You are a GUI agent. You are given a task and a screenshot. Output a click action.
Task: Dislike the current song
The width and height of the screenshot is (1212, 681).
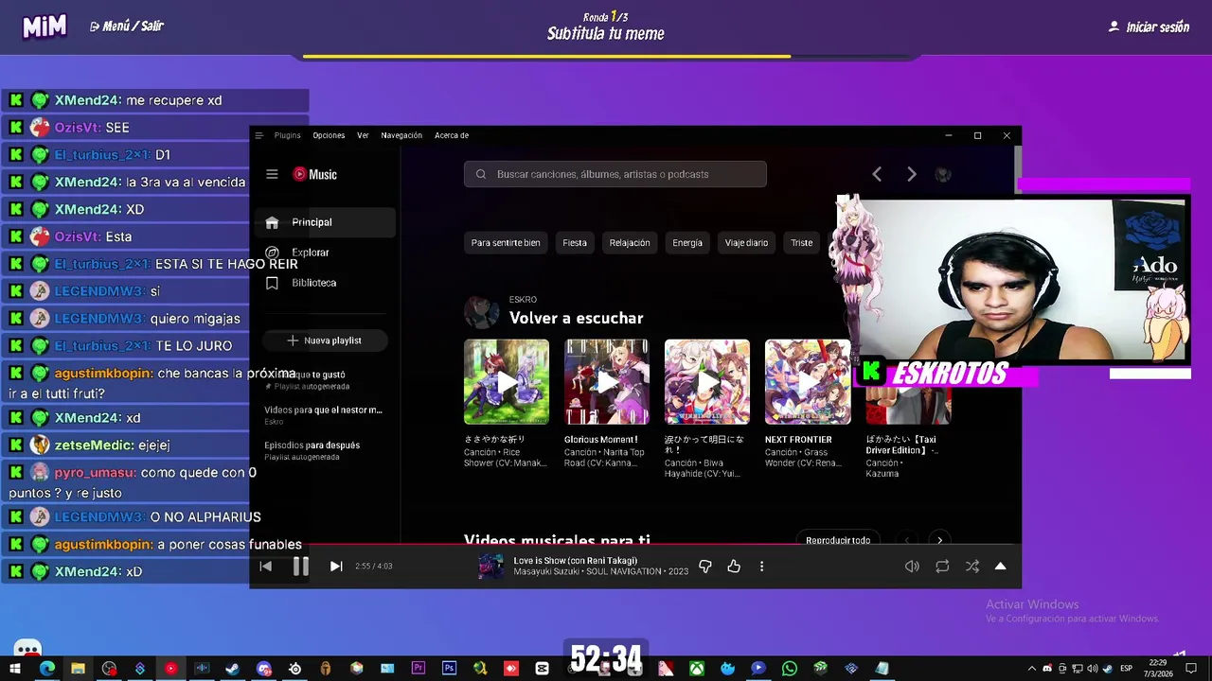[705, 567]
